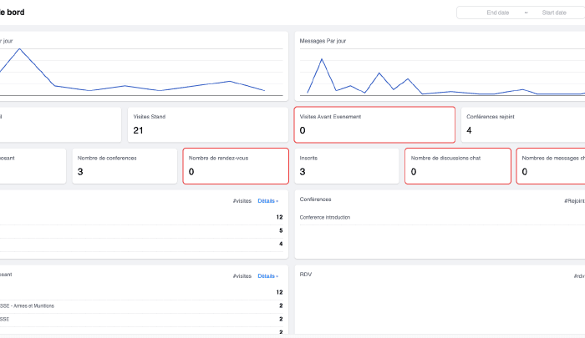The height and width of the screenshot is (338, 585).
Task: Click the Conférences panel header
Action: click(316, 199)
